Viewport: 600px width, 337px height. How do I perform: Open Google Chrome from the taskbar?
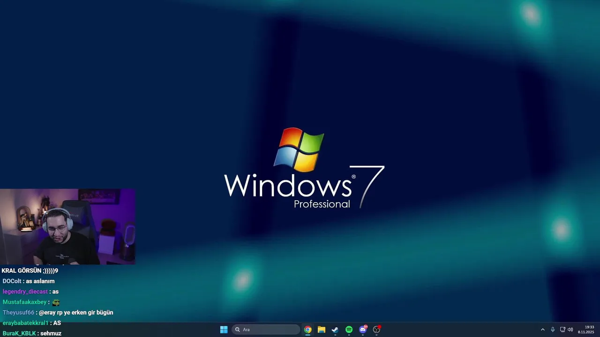coord(307,330)
